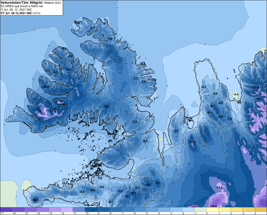This screenshot has width=267, height=215.
Task: Click the -8.3 temperature label
Action: coord(93,190)
